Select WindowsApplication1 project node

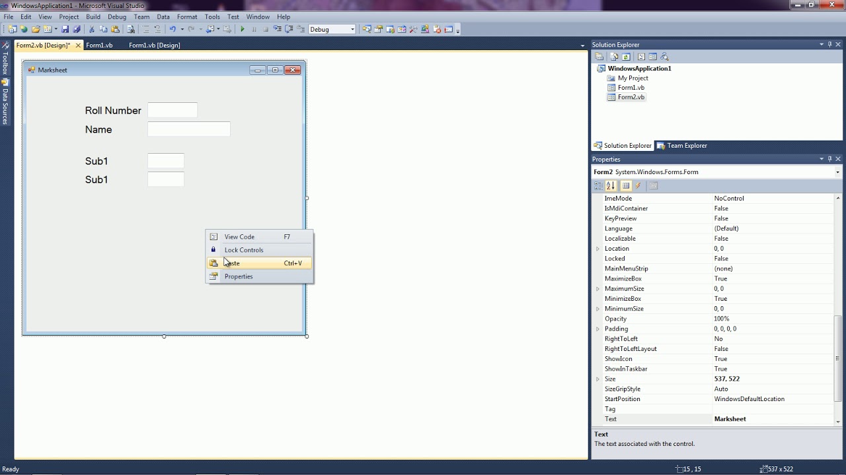pyautogui.click(x=639, y=69)
